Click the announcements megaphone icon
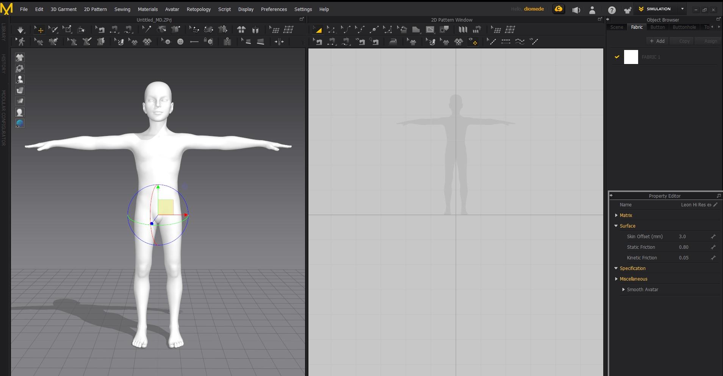Viewport: 723px width, 376px height. pos(576,10)
